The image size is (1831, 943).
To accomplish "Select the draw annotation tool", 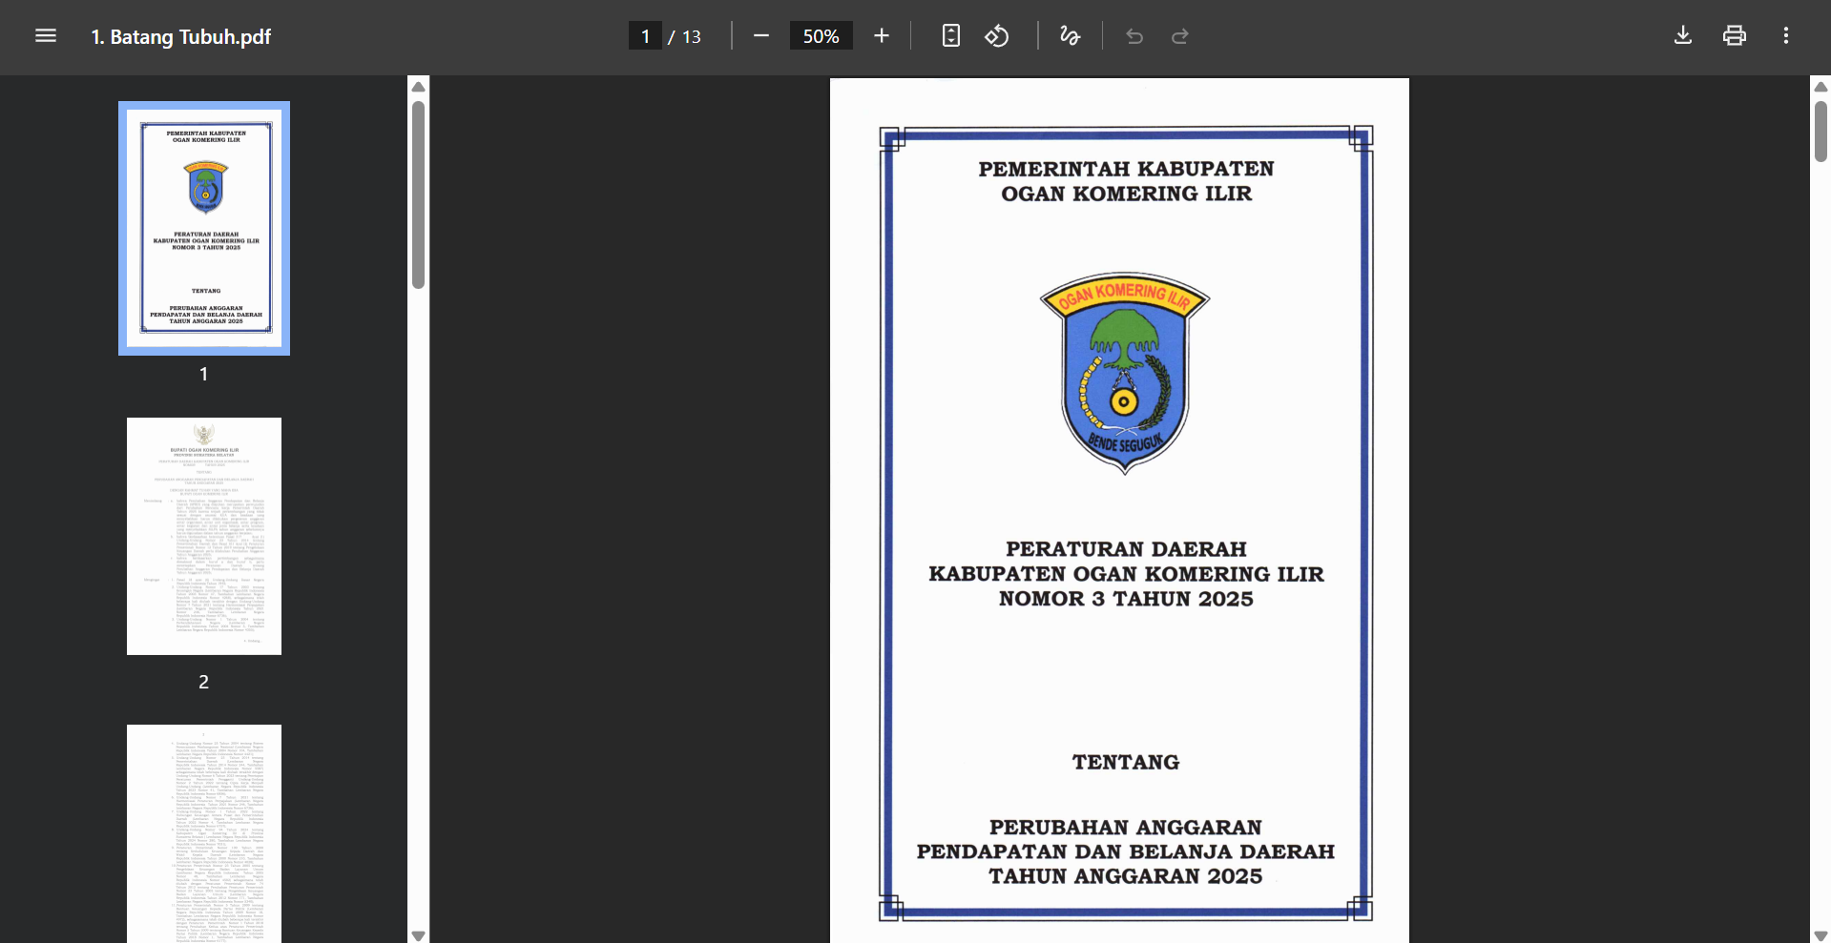I will [x=1070, y=36].
